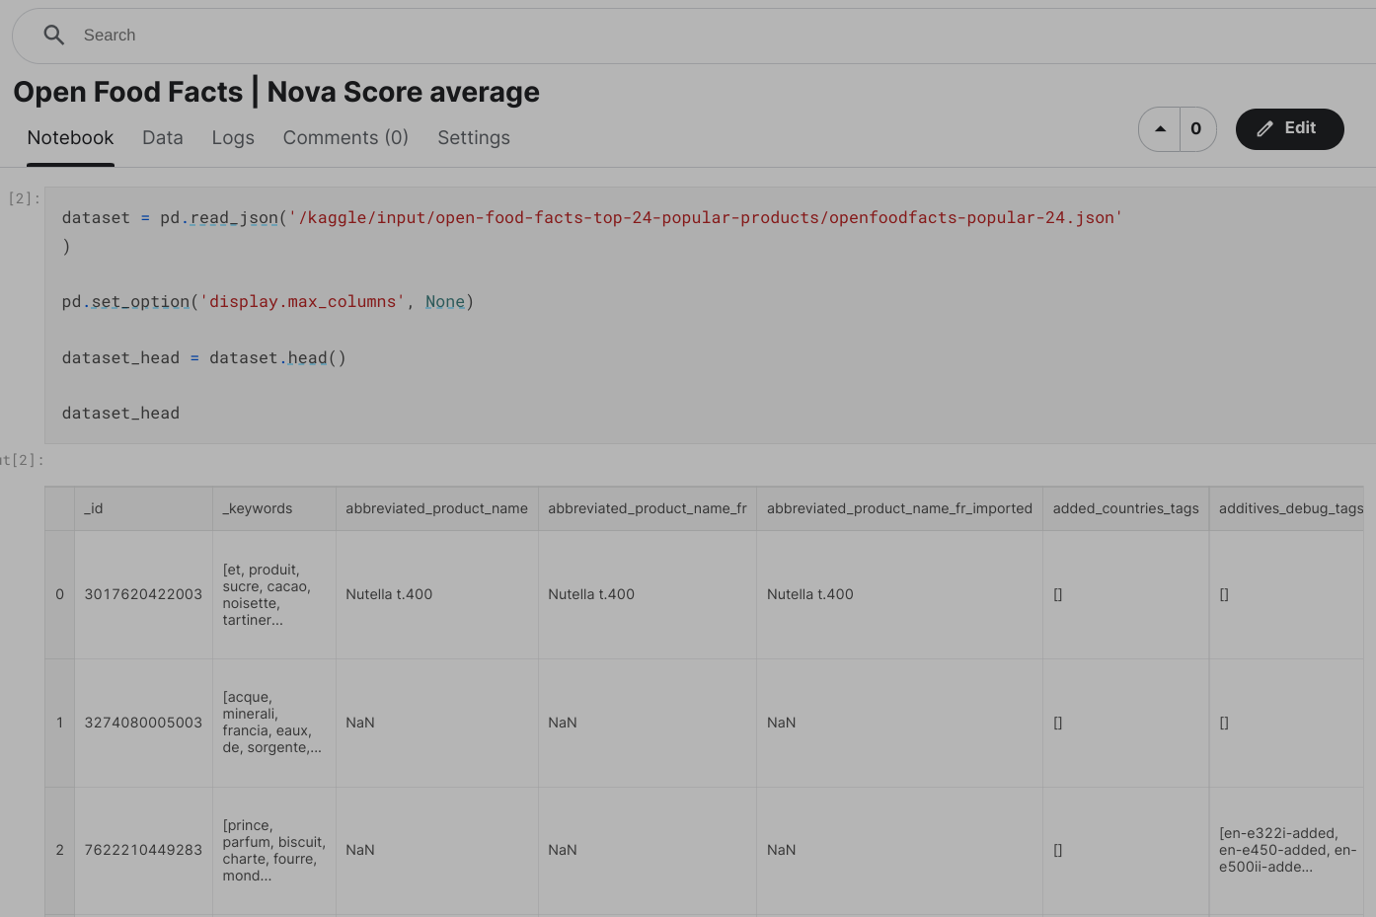This screenshot has width=1376, height=917.
Task: Select abbreviated_product_name_fr_imported column header
Action: (899, 508)
